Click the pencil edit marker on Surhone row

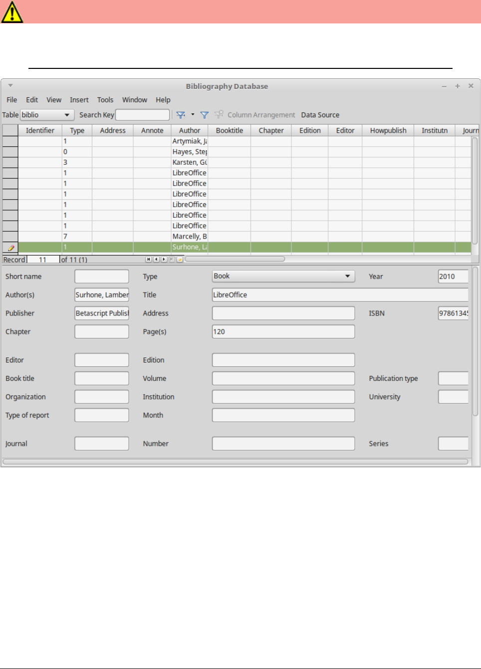[x=10, y=247]
